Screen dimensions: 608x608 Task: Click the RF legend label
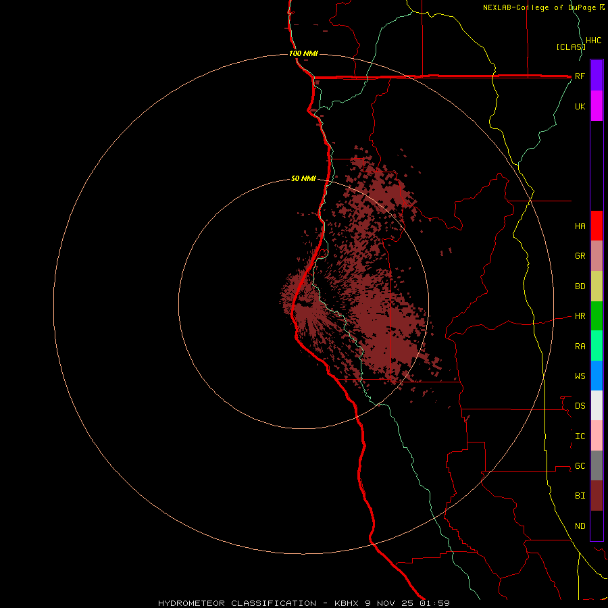tap(580, 76)
